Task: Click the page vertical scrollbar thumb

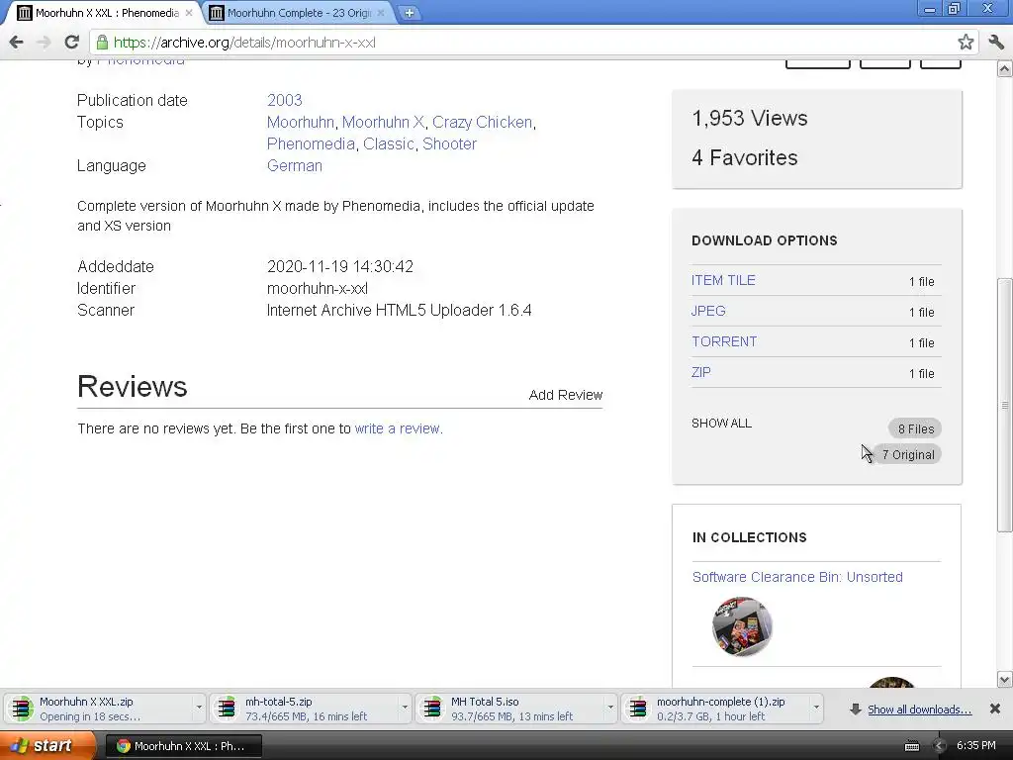Action: 1005,405
